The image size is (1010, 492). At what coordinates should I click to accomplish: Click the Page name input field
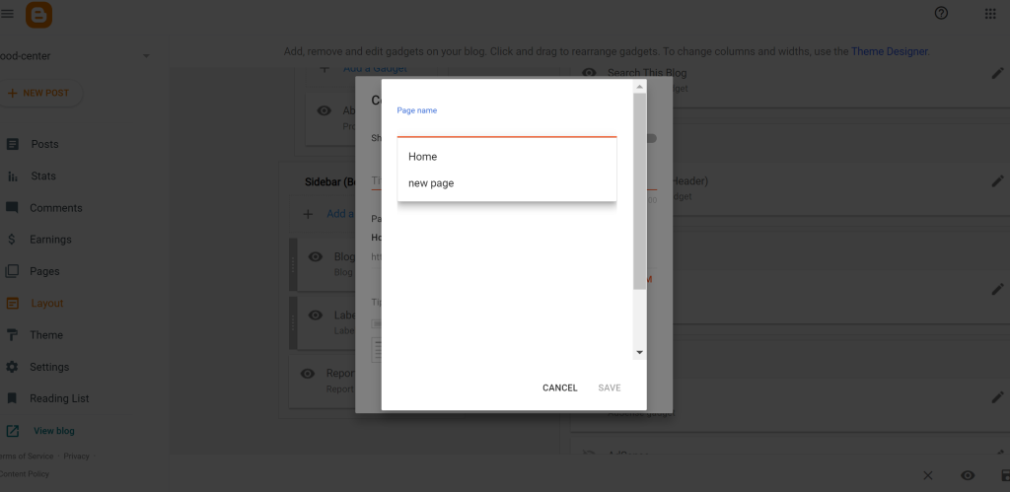tap(506, 126)
